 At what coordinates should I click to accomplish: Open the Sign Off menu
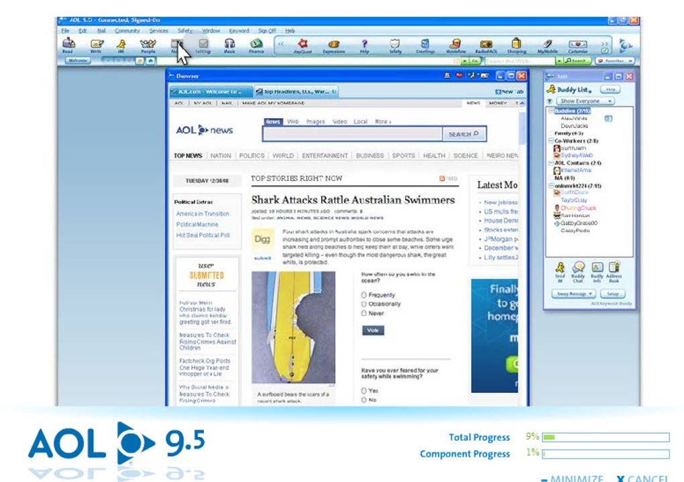[267, 31]
